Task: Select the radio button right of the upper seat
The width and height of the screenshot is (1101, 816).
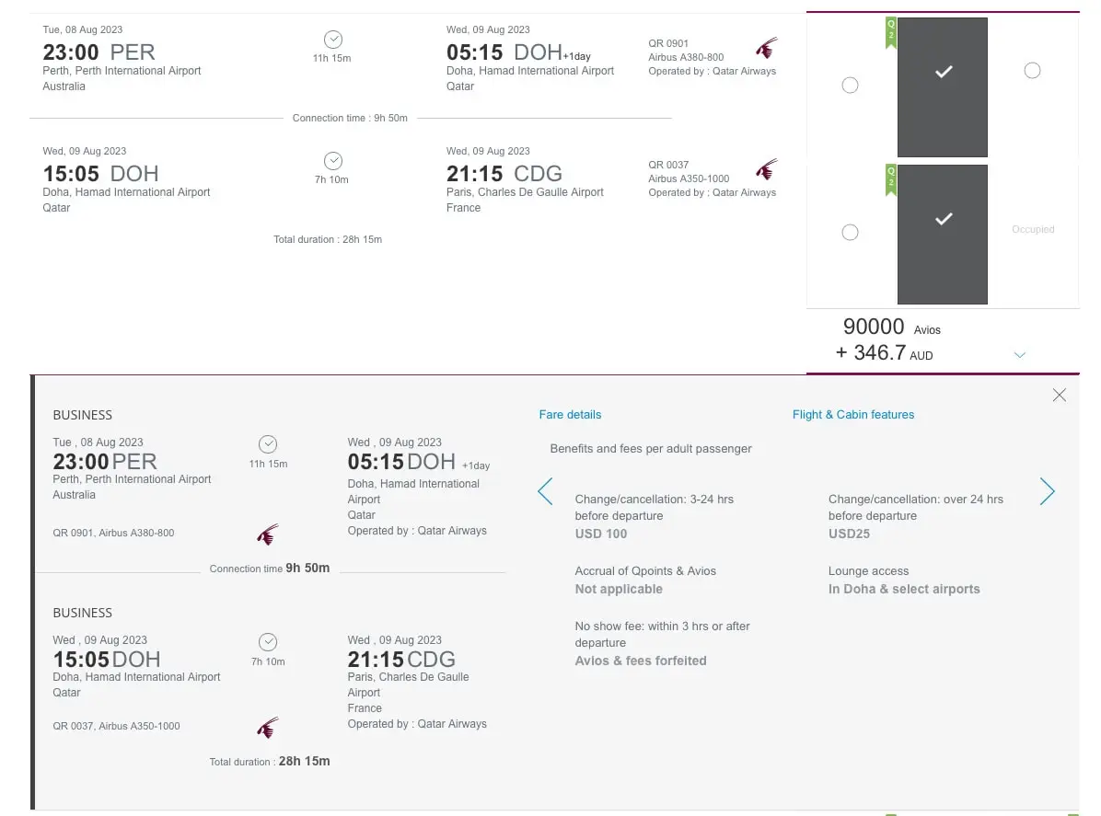Action: pos(1032,69)
